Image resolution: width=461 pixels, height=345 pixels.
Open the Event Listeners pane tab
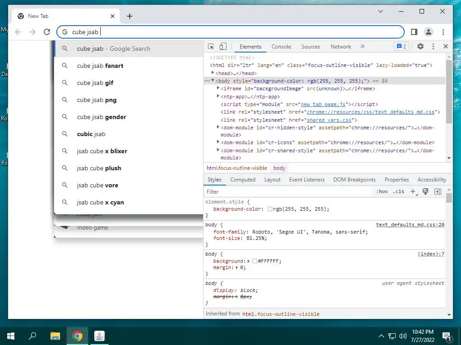coord(307,180)
